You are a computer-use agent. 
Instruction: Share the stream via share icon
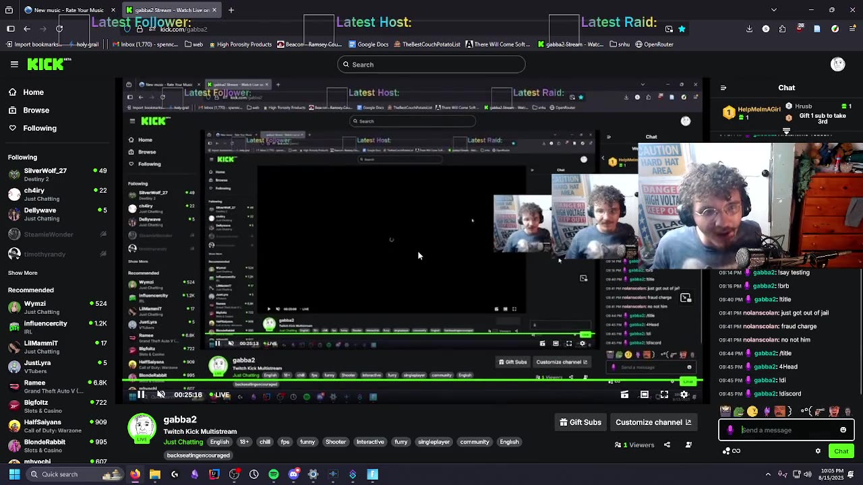click(x=667, y=445)
